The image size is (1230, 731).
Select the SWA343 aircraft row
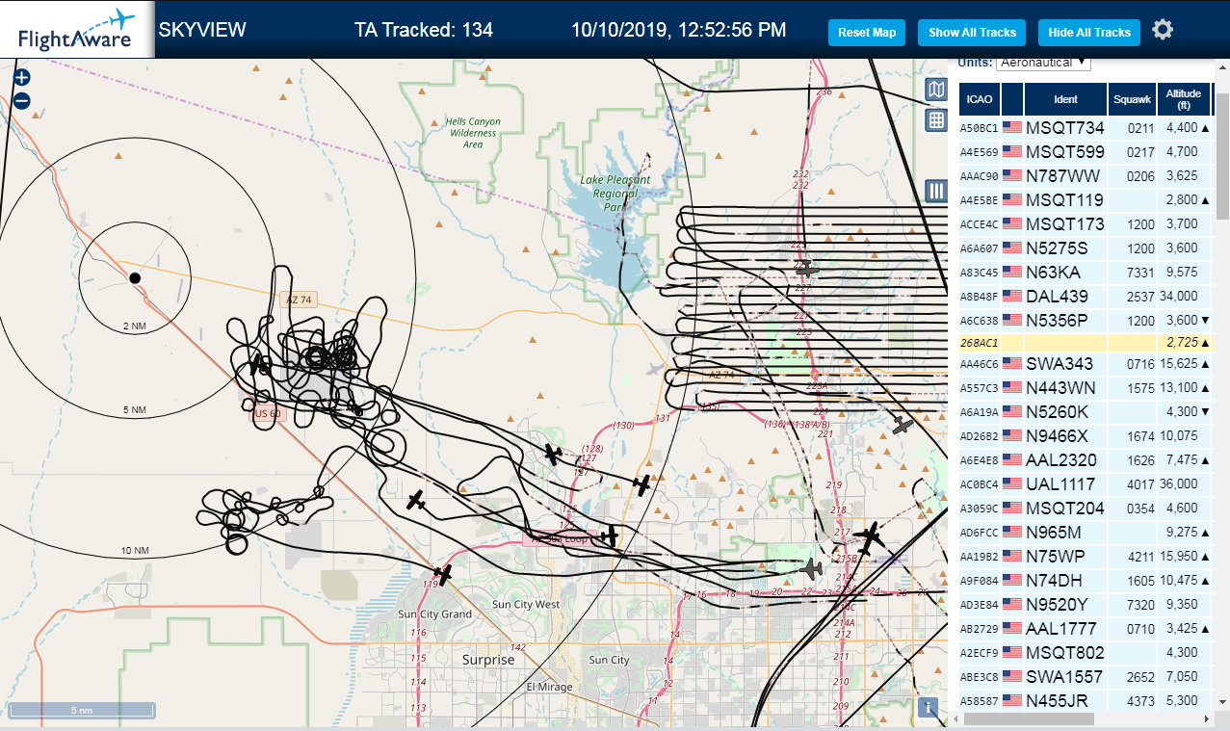(1085, 363)
